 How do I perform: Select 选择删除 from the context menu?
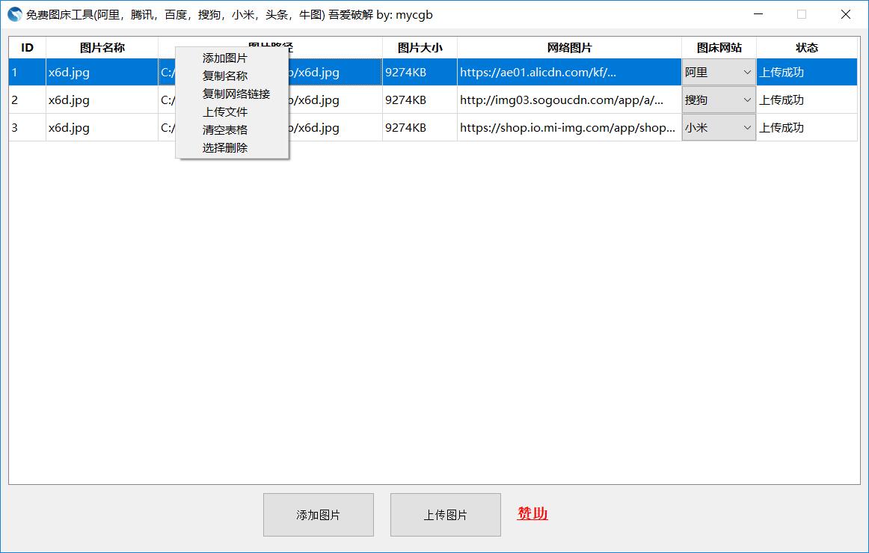(224, 147)
